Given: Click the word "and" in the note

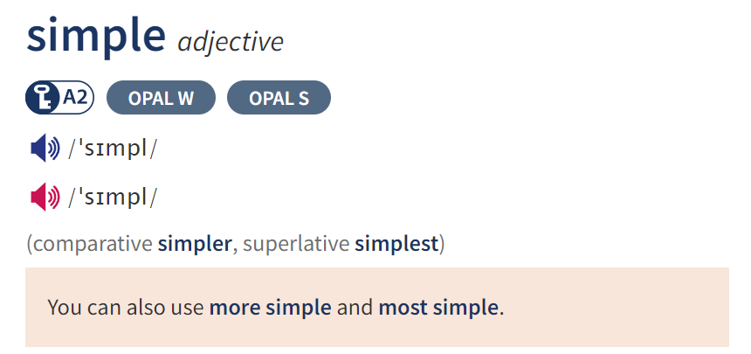Looking at the screenshot, I should 355,308.
